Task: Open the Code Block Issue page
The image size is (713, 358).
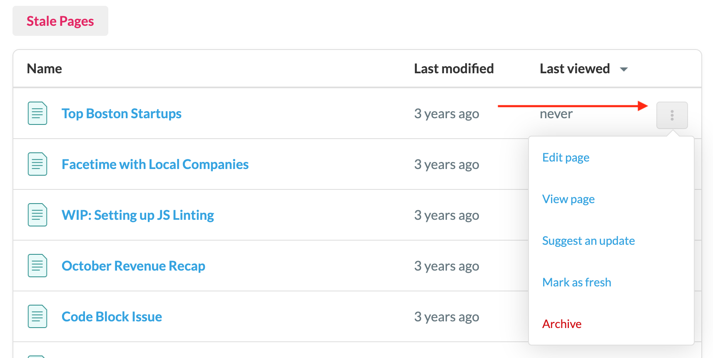Action: 112,317
